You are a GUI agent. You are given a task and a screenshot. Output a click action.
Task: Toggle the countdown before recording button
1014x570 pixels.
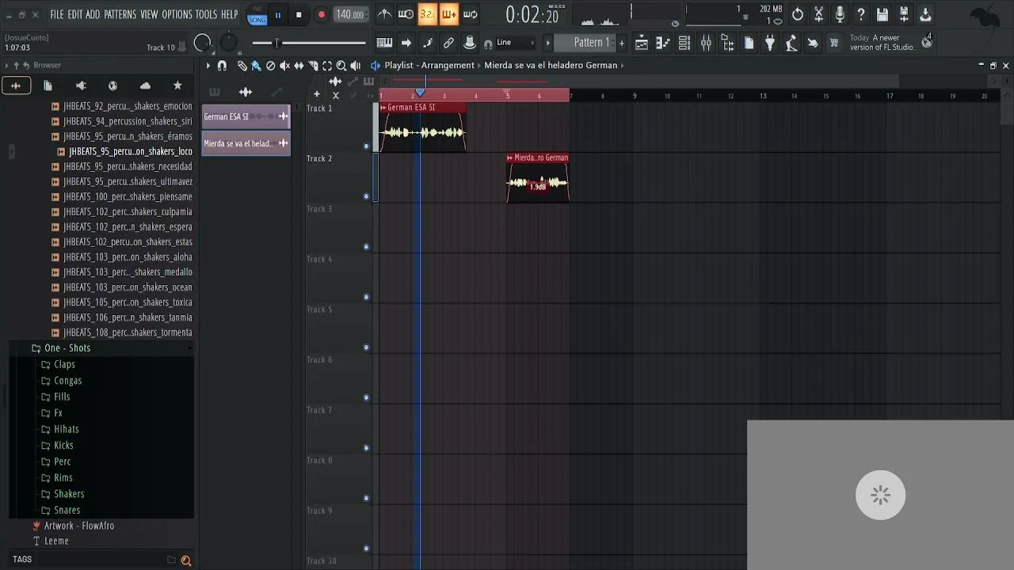pyautogui.click(x=427, y=14)
